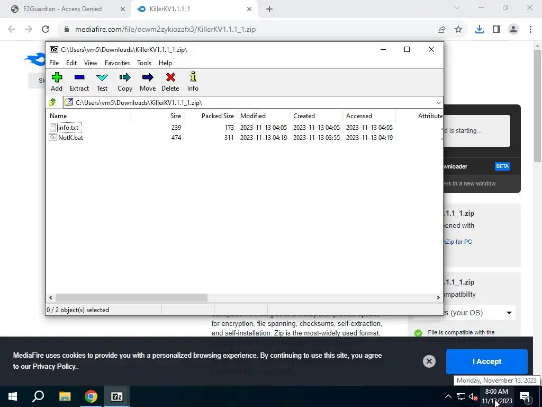This screenshot has width=542, height=407.
Task: Open the Edit menu in 7-Zip
Action: pos(71,63)
